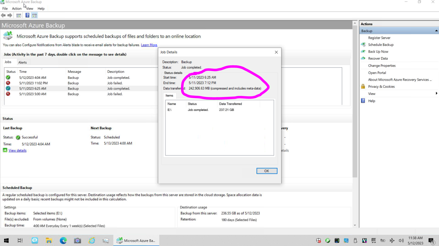Click '5/13/2023 4:00 AM' next backup time
Image resolution: width=439 pixels, height=246 pixels.
(x=118, y=143)
